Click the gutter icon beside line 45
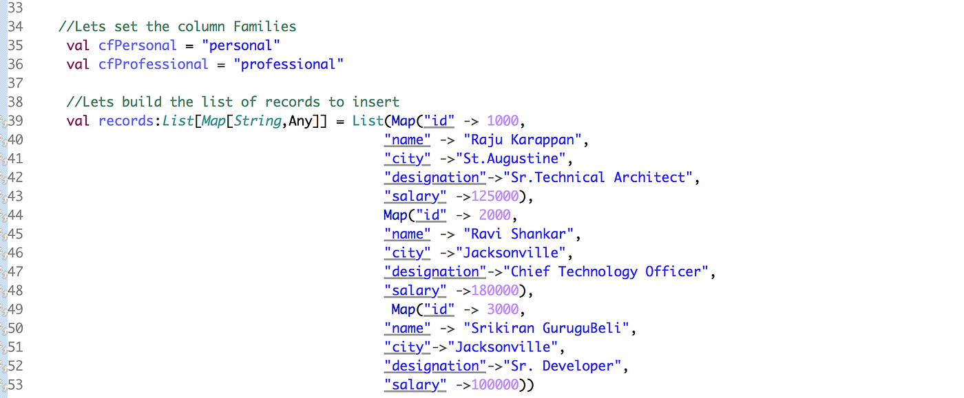 (3, 234)
